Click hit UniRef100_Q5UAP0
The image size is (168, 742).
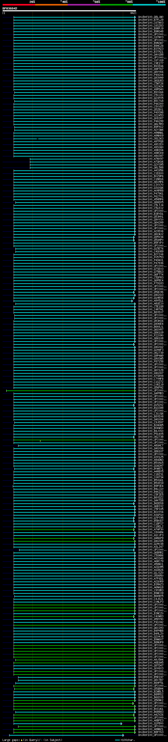point(150,240)
